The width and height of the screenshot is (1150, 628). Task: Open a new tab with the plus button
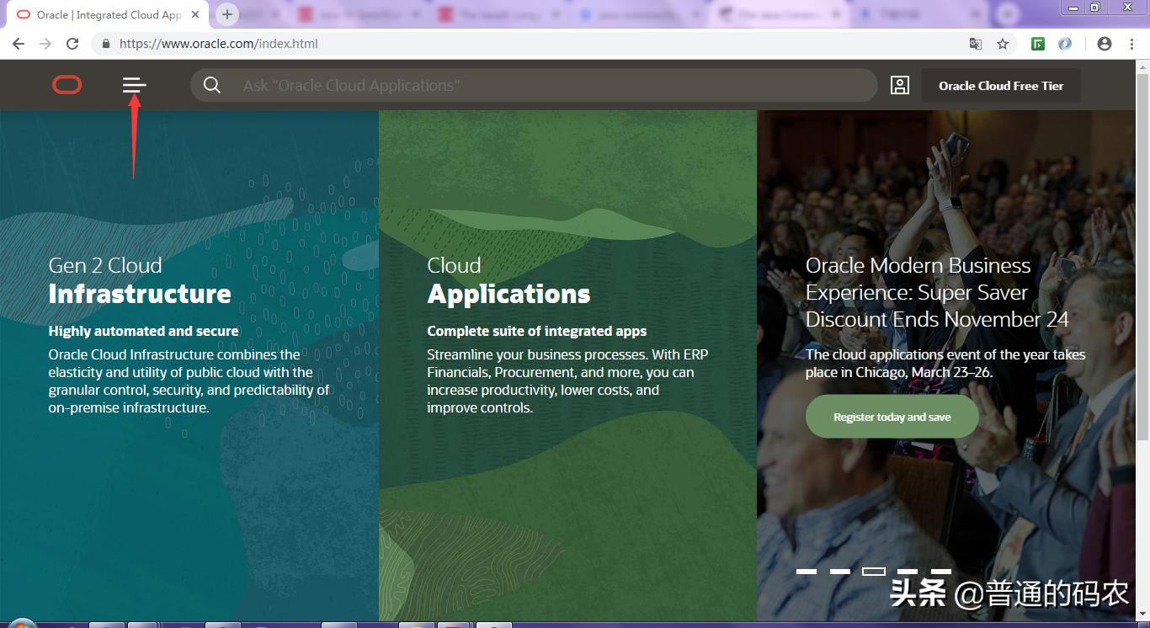coord(227,14)
